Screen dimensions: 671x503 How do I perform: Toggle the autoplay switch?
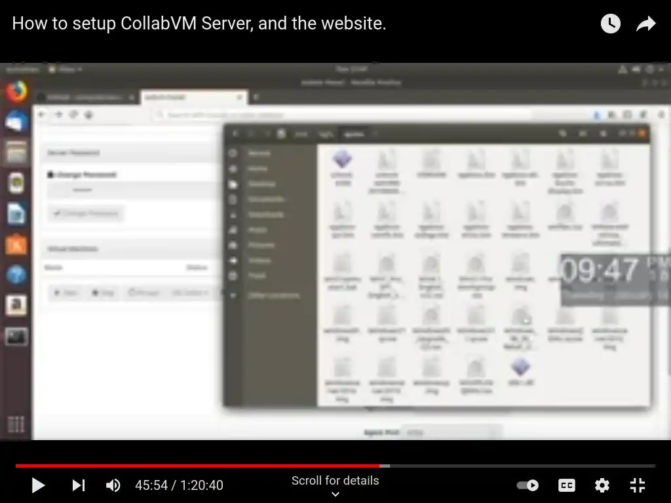coord(527,485)
